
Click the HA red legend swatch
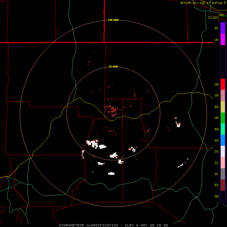click(x=223, y=84)
